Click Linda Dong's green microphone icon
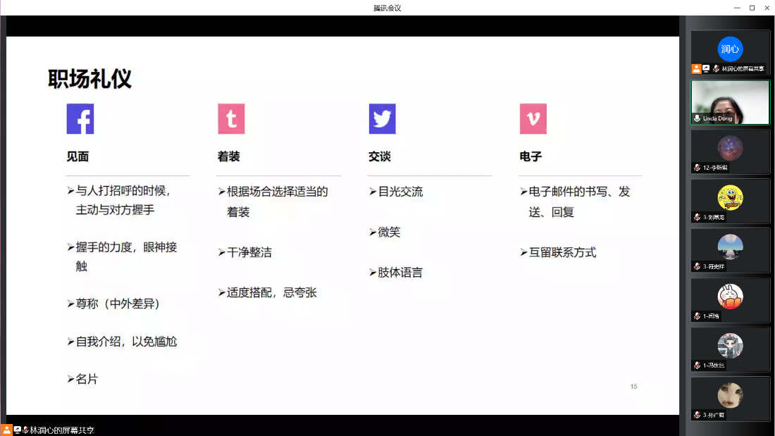Viewport: 775px width, 436px height. (697, 118)
